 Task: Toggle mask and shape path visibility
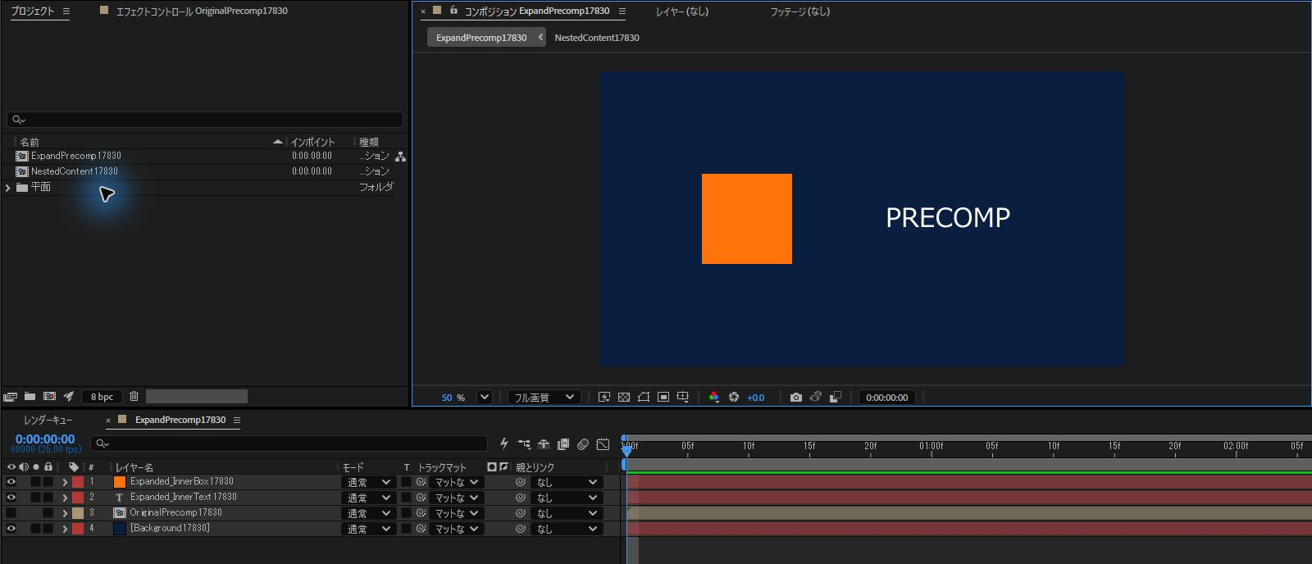coord(644,398)
